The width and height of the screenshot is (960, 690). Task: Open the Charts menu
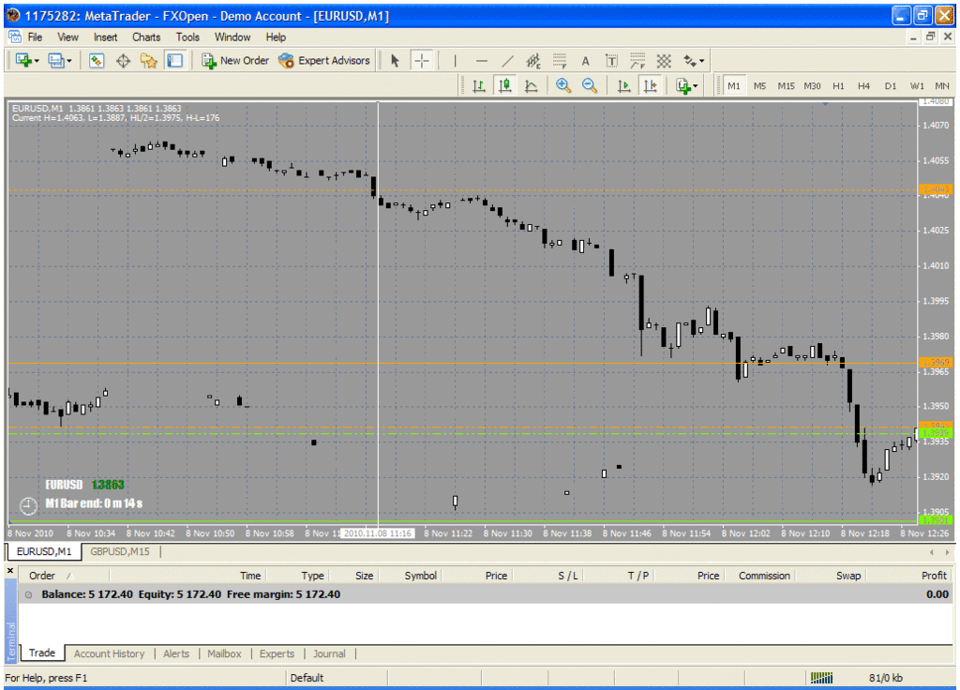[x=146, y=37]
